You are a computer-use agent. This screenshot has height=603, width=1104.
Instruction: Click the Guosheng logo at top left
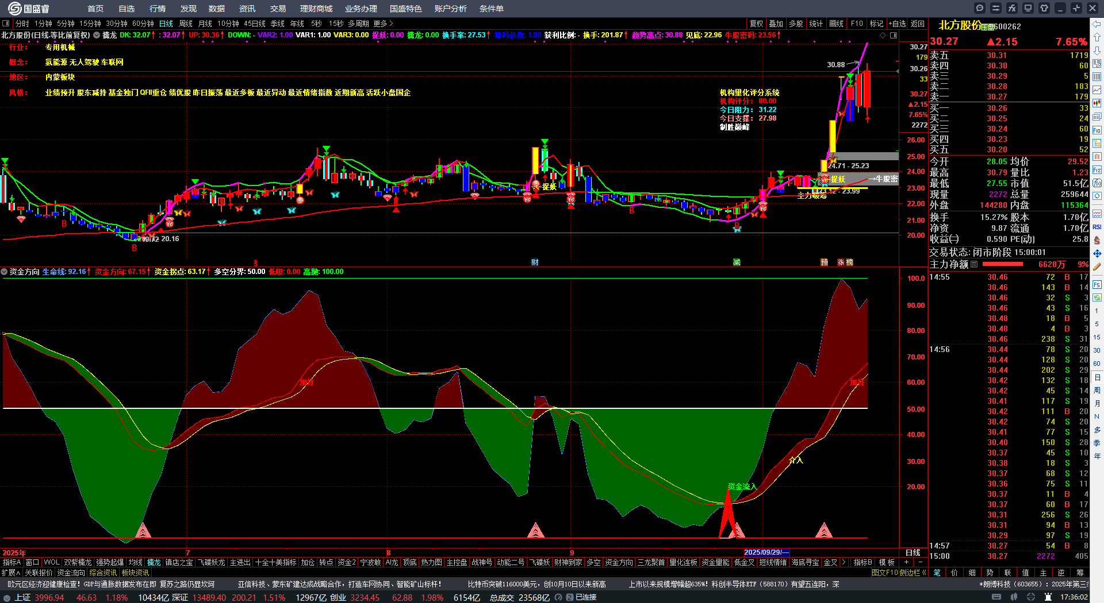pos(29,9)
